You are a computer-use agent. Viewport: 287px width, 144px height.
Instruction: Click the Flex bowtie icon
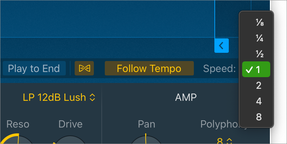pyautogui.click(x=84, y=68)
